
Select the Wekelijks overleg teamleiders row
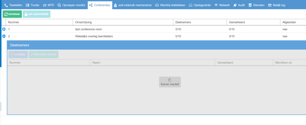pyautogui.click(x=94, y=36)
